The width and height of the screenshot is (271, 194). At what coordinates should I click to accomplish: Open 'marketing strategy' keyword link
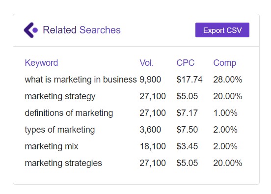click(60, 96)
